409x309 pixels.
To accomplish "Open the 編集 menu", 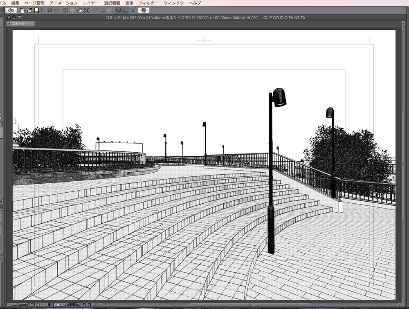I will tap(15, 3).
